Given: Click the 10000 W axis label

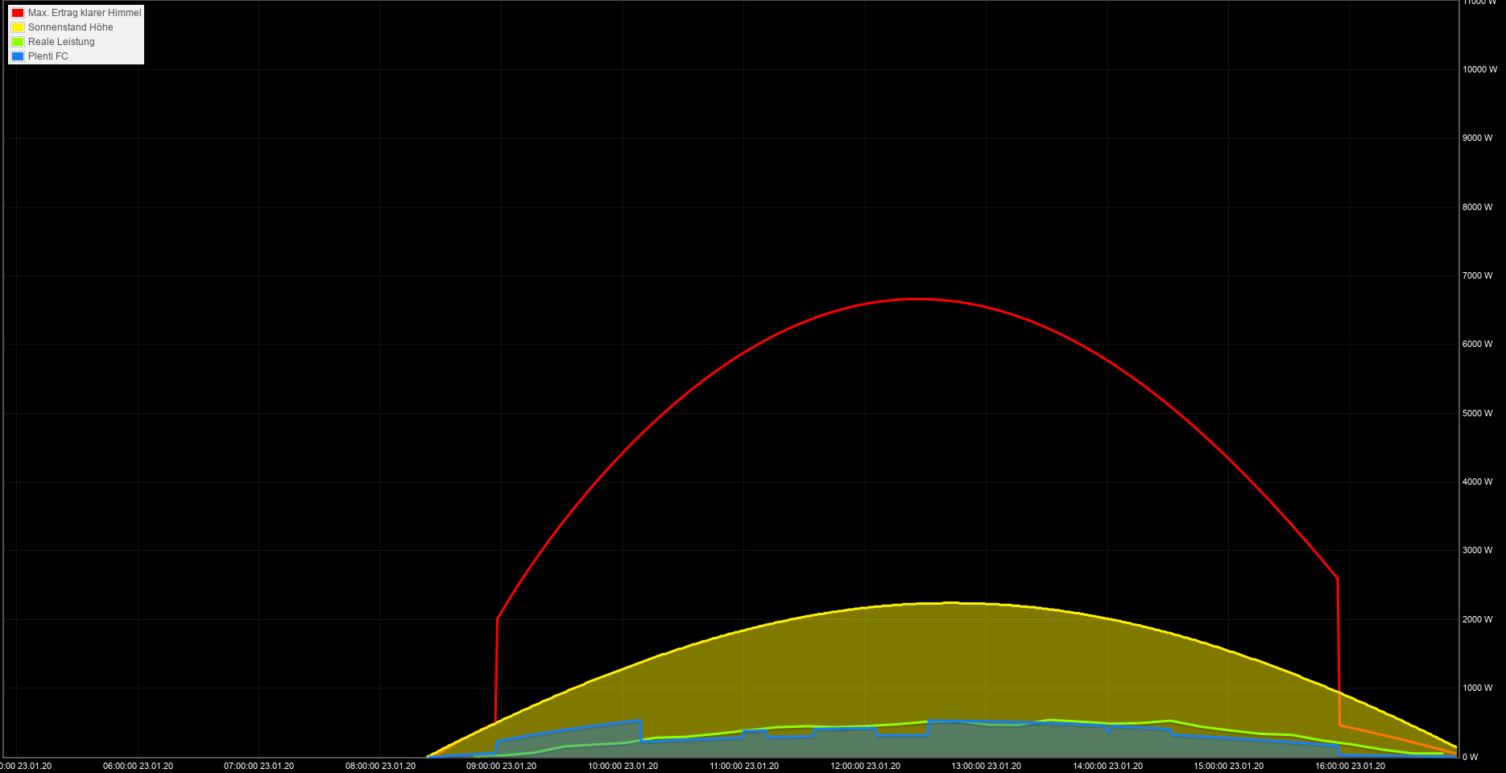Looking at the screenshot, I should click(1480, 70).
